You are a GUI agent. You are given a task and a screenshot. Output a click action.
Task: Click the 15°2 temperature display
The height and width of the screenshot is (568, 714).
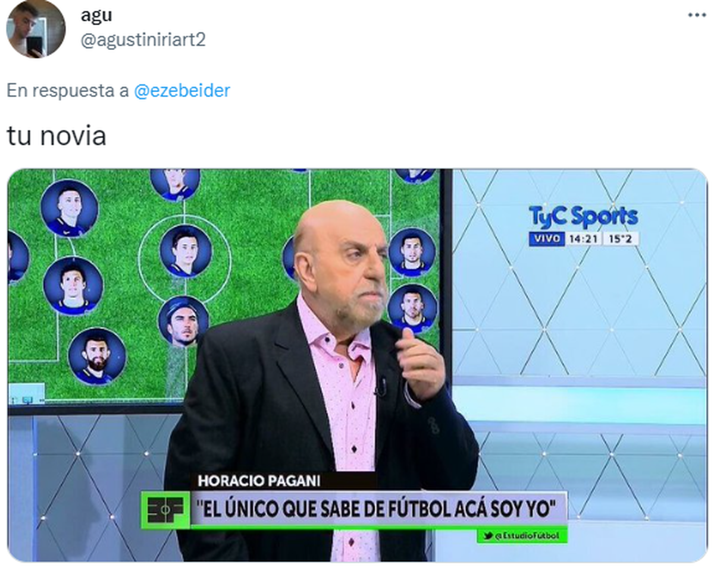pos(621,239)
